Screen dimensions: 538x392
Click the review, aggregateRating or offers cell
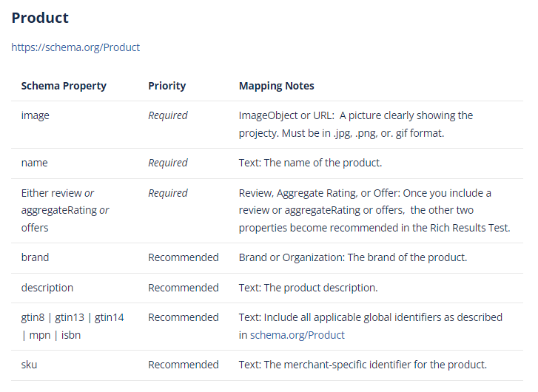[x=65, y=210]
